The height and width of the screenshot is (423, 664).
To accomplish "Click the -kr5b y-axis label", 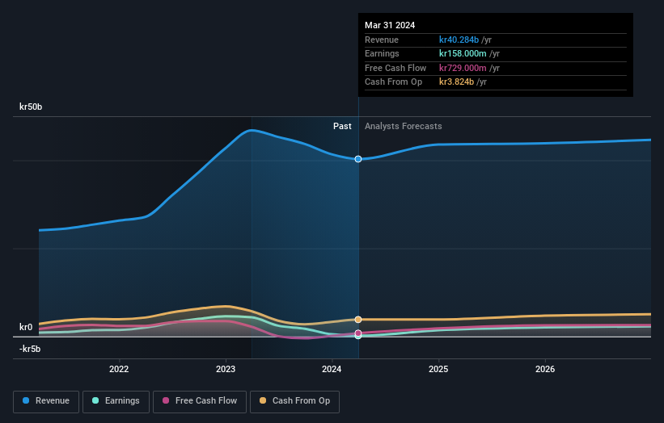I will (x=30, y=349).
